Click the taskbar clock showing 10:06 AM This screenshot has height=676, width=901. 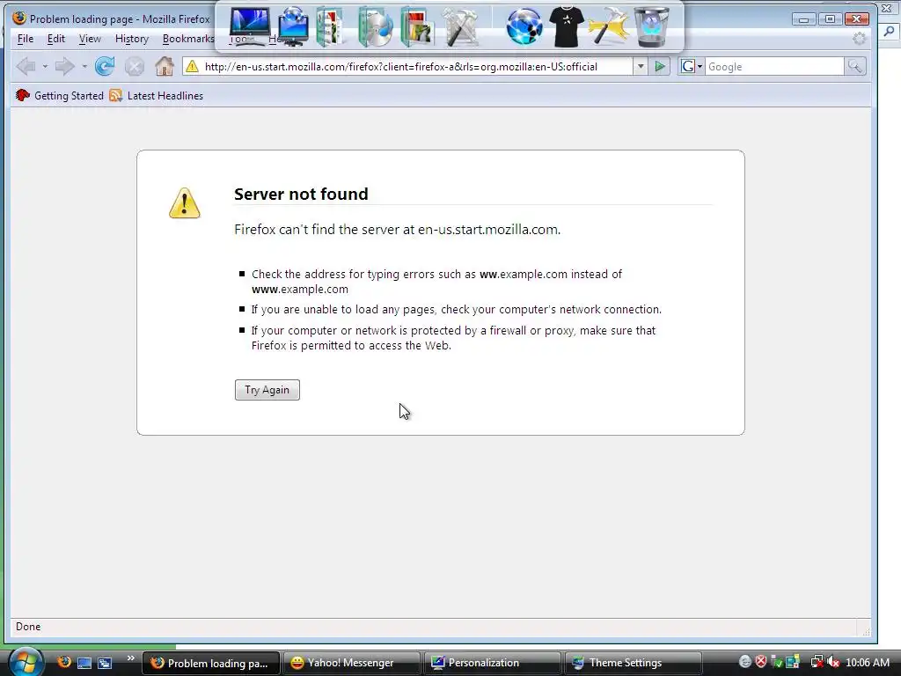click(x=868, y=663)
